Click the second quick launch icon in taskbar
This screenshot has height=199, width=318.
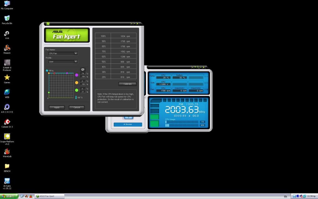(26, 196)
